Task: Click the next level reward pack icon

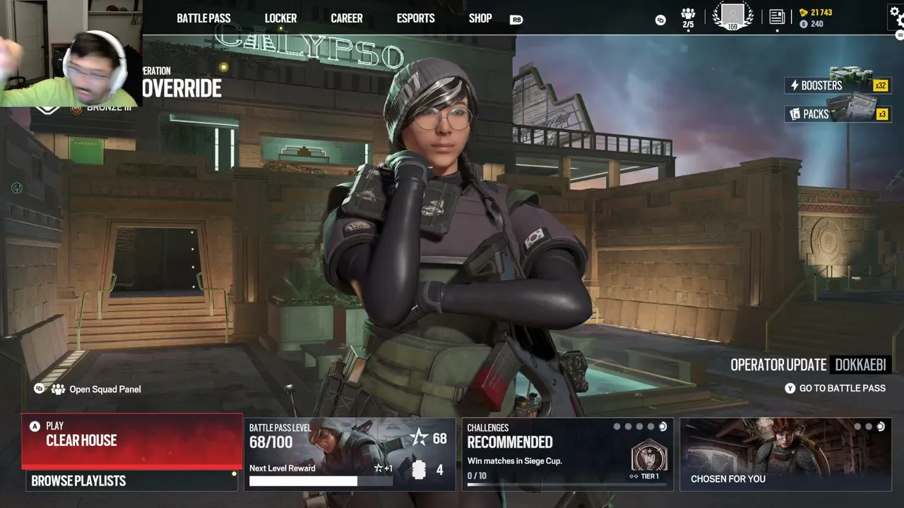Action: click(419, 470)
